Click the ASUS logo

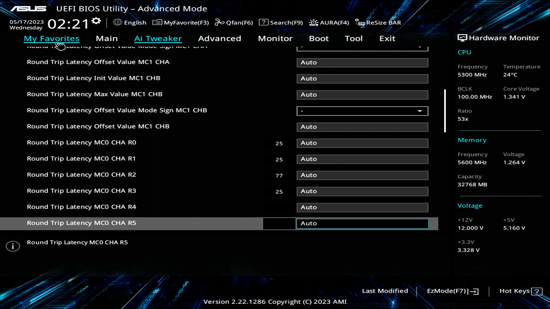[28, 9]
